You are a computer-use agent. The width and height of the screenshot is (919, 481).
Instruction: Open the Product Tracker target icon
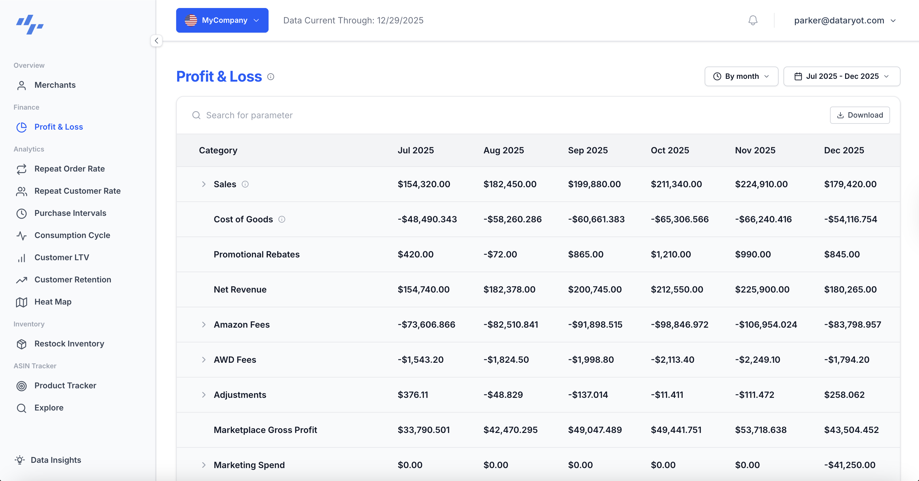coord(22,386)
